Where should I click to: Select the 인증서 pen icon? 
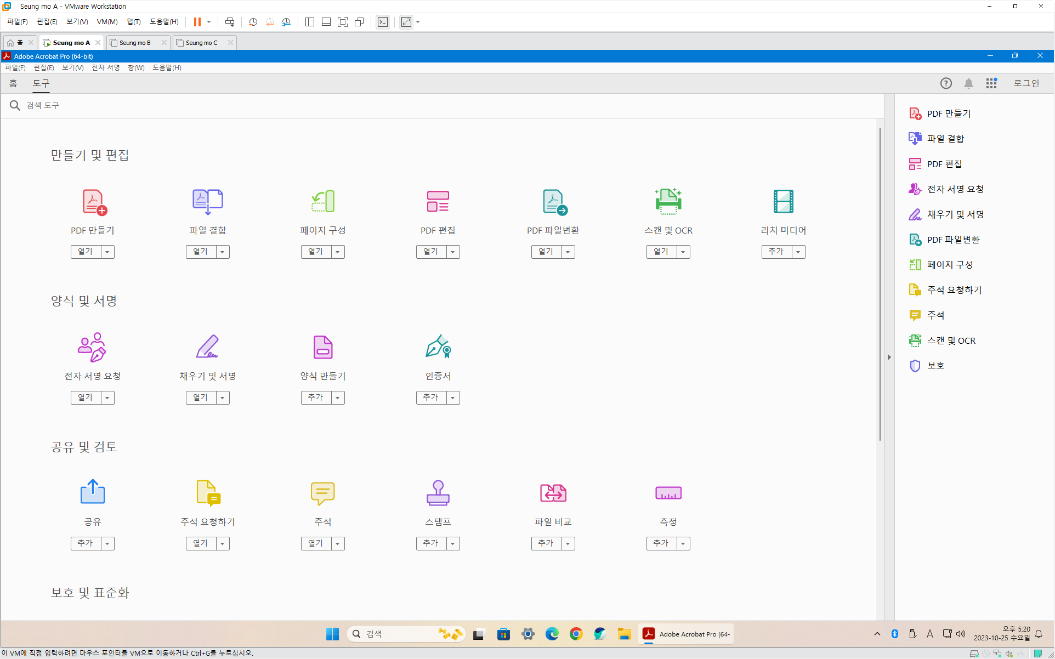[x=438, y=347]
